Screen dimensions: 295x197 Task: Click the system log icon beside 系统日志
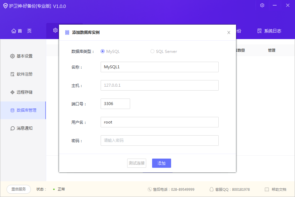260,31
